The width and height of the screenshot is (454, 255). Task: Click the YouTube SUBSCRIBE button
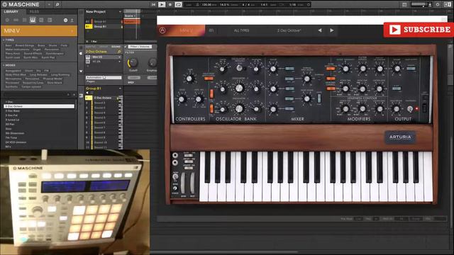419,30
